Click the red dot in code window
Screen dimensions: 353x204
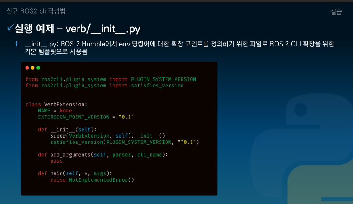(27, 68)
